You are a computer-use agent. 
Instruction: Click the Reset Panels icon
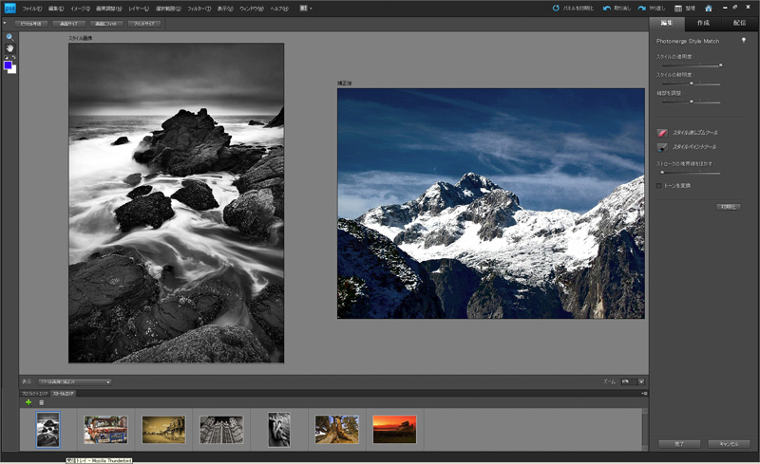pos(556,8)
